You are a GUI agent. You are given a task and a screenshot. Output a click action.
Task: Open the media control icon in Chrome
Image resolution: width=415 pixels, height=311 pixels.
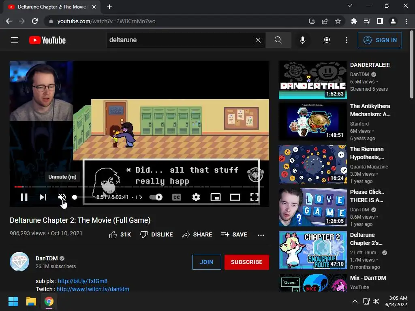pos(367,21)
